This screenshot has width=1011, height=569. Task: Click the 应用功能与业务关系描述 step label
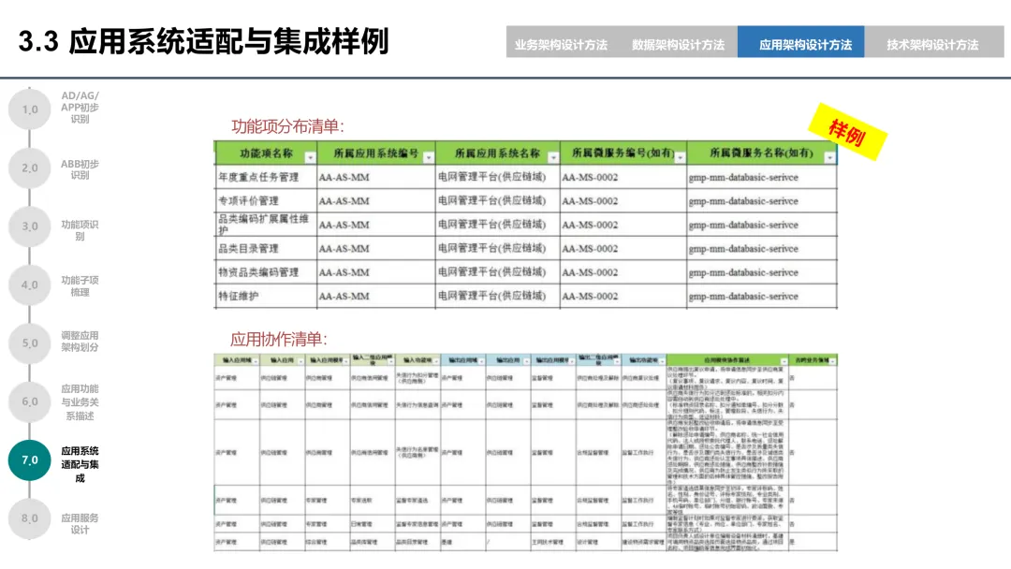pyautogui.click(x=80, y=402)
